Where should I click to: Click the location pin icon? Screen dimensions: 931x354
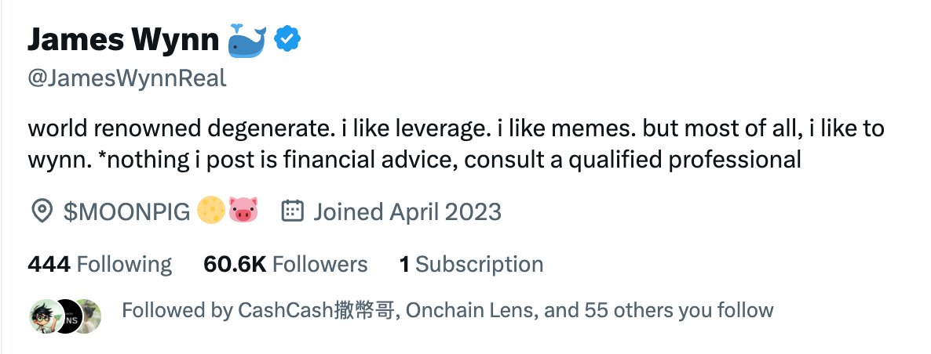pos(41,211)
